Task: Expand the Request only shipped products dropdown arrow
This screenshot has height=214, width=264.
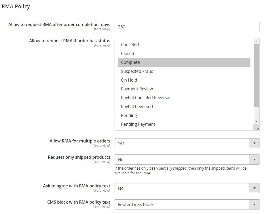Action: click(x=254, y=160)
